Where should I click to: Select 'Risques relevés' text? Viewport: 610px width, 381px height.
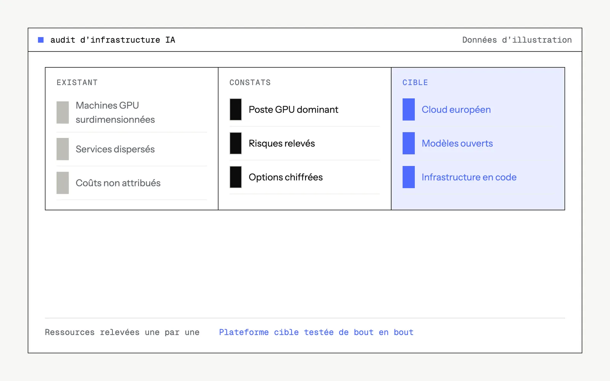click(282, 143)
